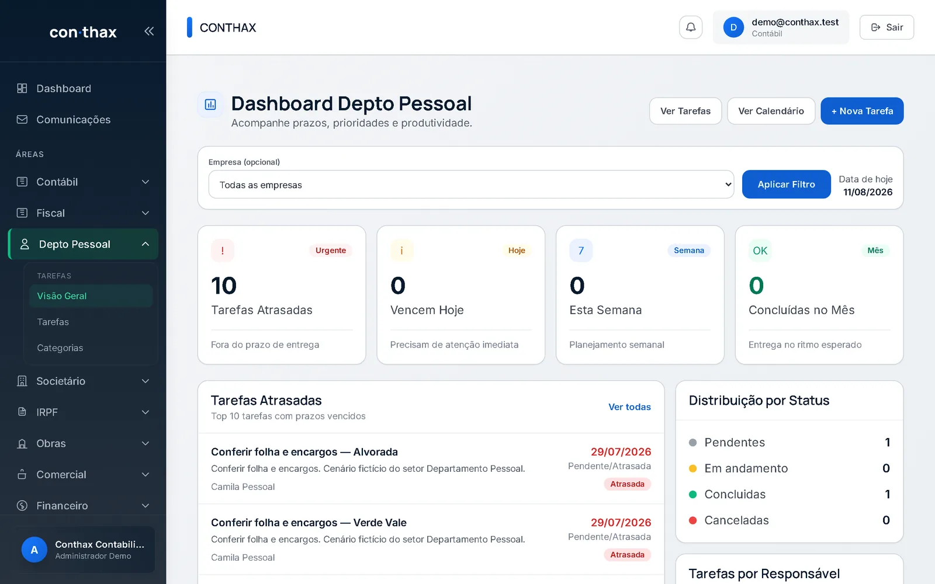Screen dimensions: 935x584
Task: Click the yellow info icon on the Vencem Hoje card
Action: (x=401, y=251)
